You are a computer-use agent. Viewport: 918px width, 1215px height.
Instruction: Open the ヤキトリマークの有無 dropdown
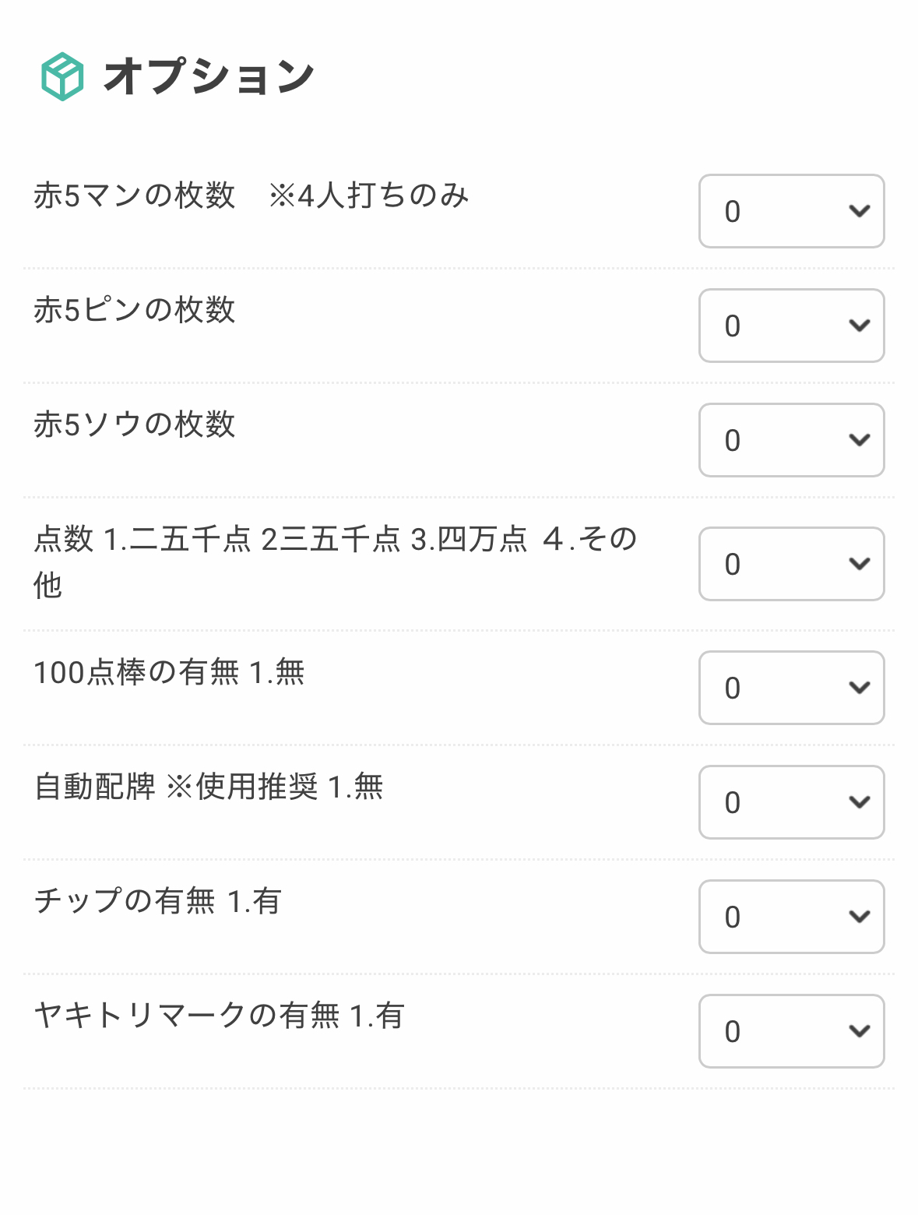(x=791, y=1031)
